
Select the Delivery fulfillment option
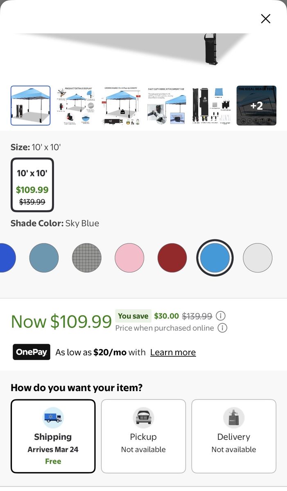point(234,436)
